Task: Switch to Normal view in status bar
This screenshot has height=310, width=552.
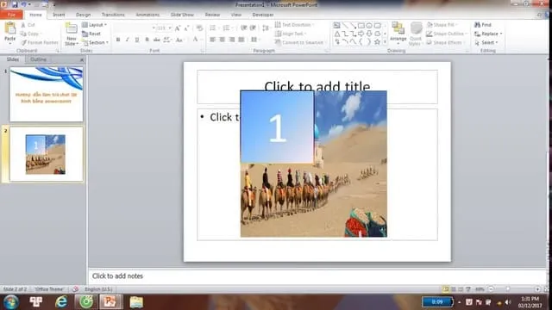Action: tap(446, 289)
